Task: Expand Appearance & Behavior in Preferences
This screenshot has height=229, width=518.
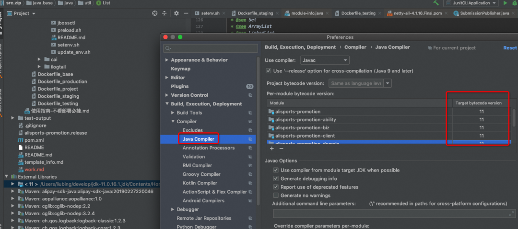Action: [167, 60]
